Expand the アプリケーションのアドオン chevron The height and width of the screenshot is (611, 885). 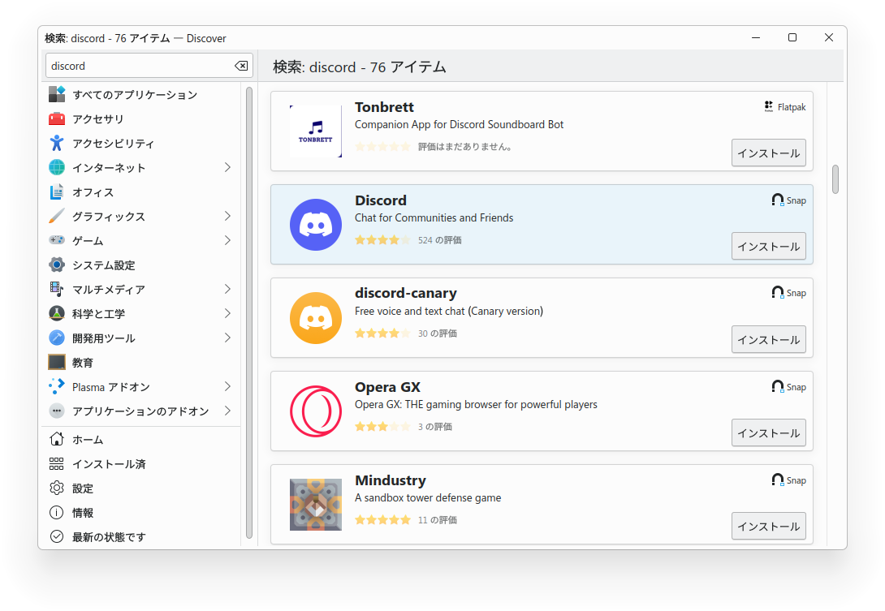227,411
